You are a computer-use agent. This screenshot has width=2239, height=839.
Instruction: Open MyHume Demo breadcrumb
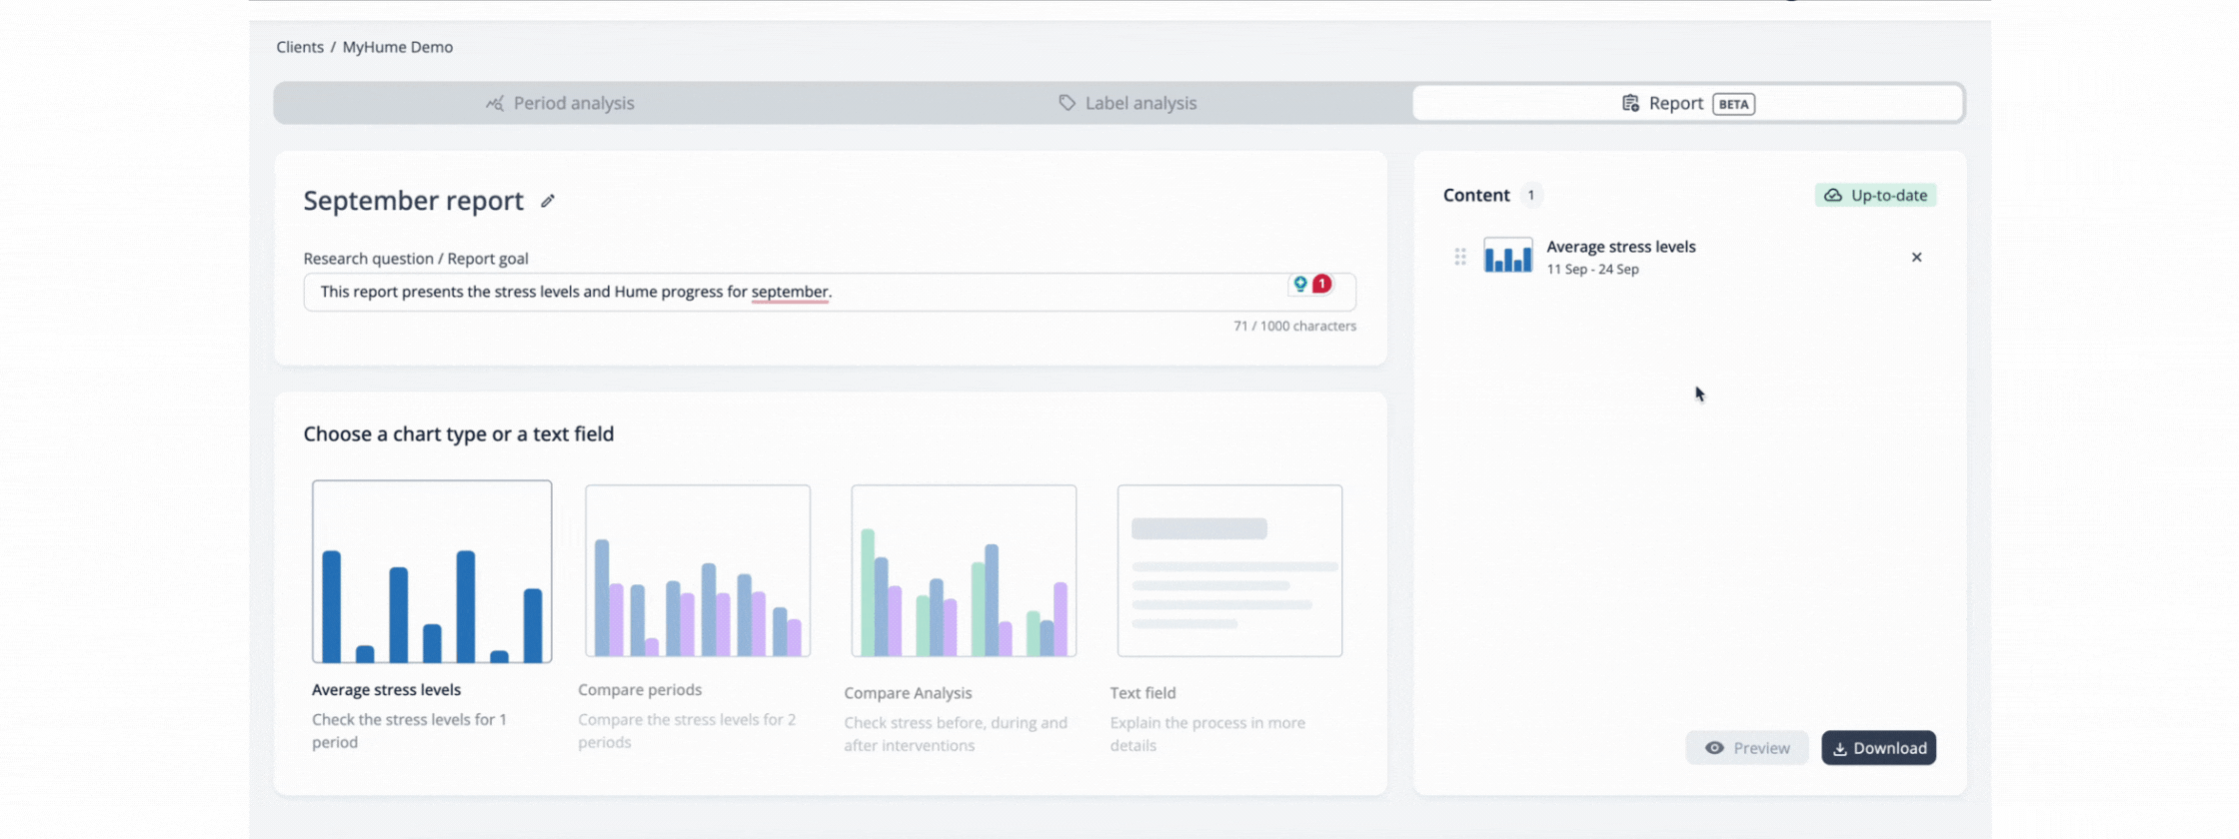click(397, 47)
